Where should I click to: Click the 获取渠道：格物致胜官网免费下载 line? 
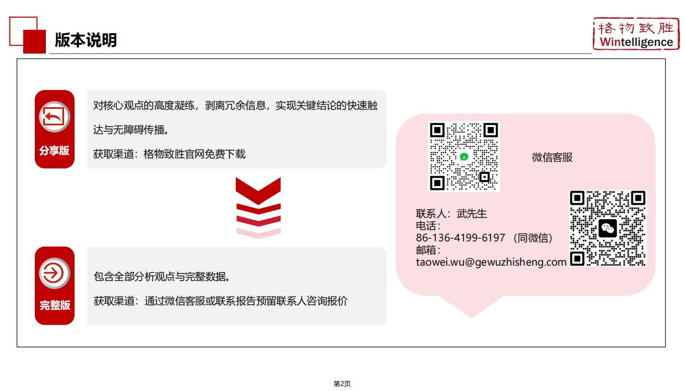[169, 154]
